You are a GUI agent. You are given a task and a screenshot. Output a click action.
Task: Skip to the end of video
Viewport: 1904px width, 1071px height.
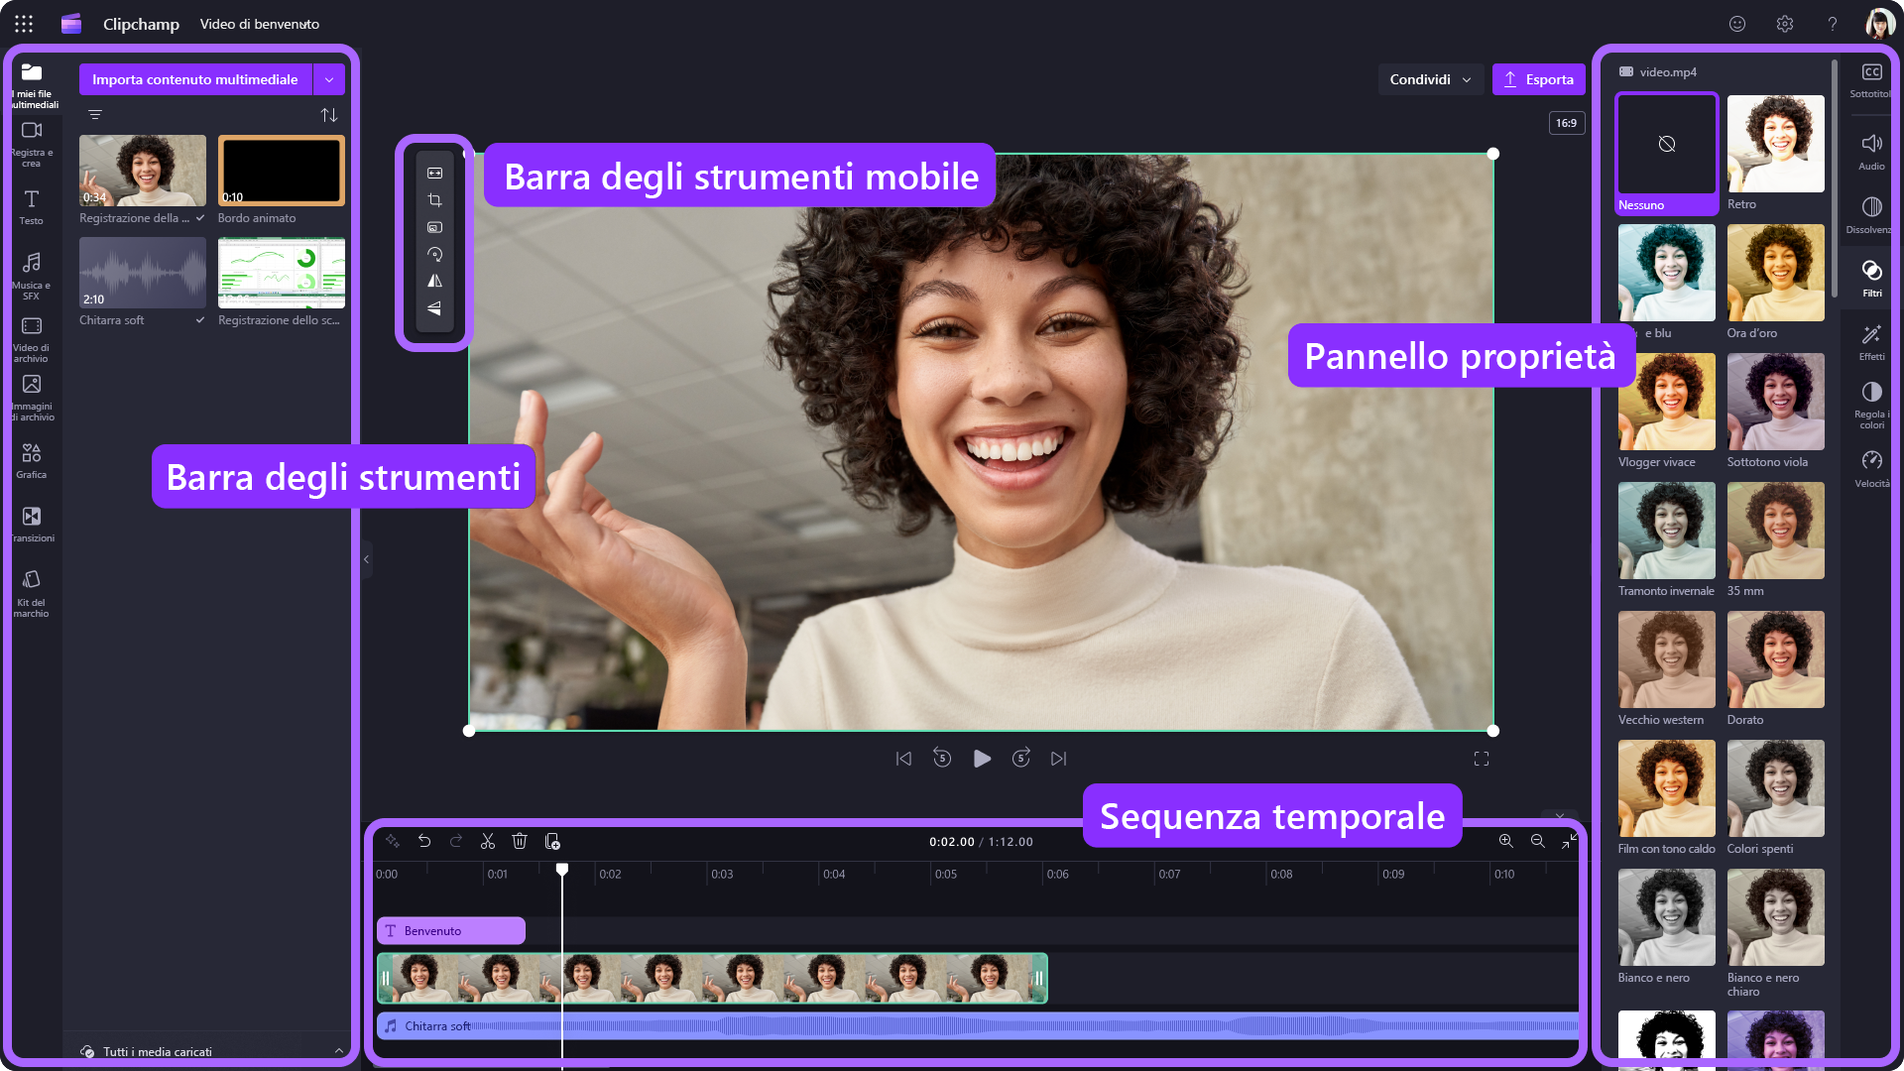click(1059, 759)
